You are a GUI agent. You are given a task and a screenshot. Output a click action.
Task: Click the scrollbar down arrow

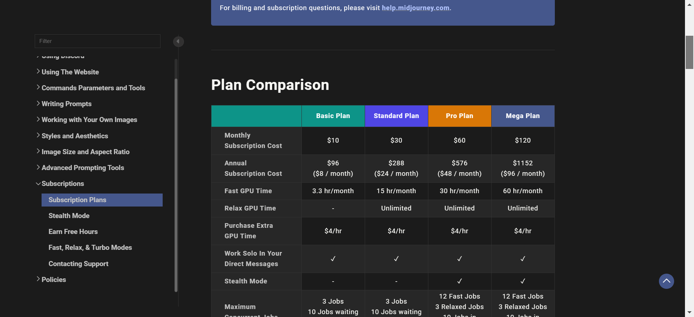[x=689, y=312]
